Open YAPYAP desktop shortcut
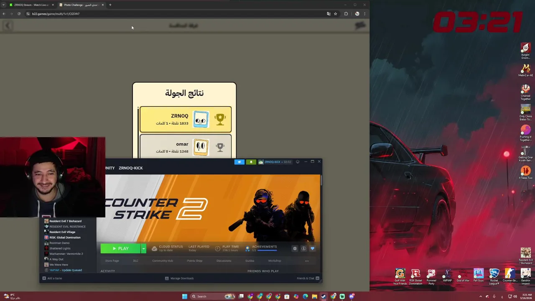The width and height of the screenshot is (535, 301). click(x=447, y=275)
